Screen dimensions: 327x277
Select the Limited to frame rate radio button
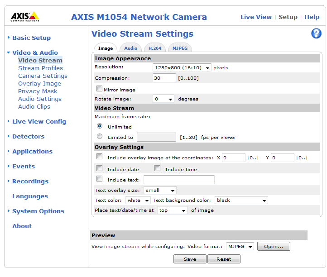click(x=100, y=136)
